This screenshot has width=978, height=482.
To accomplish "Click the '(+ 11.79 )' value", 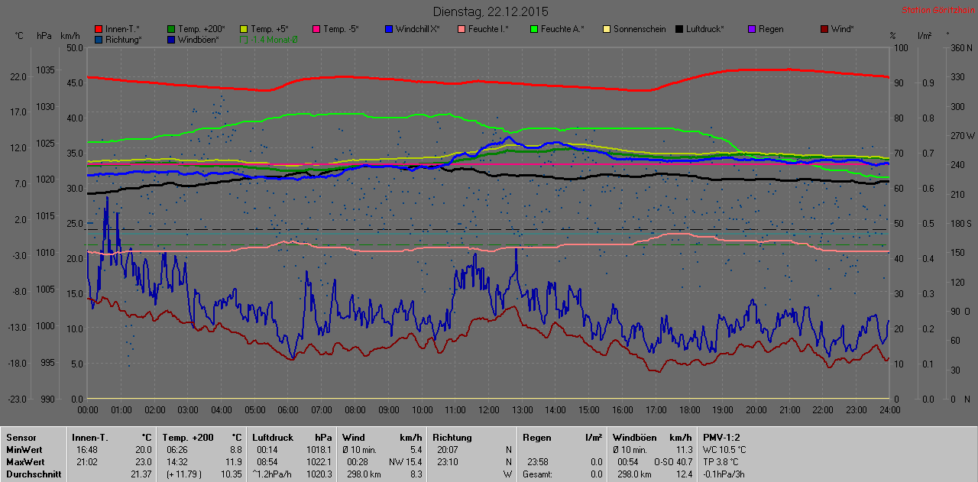I will [x=183, y=474].
